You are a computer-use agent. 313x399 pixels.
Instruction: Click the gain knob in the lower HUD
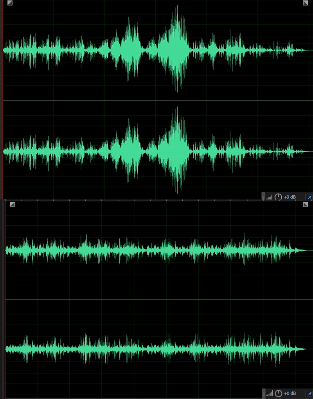pos(278,393)
